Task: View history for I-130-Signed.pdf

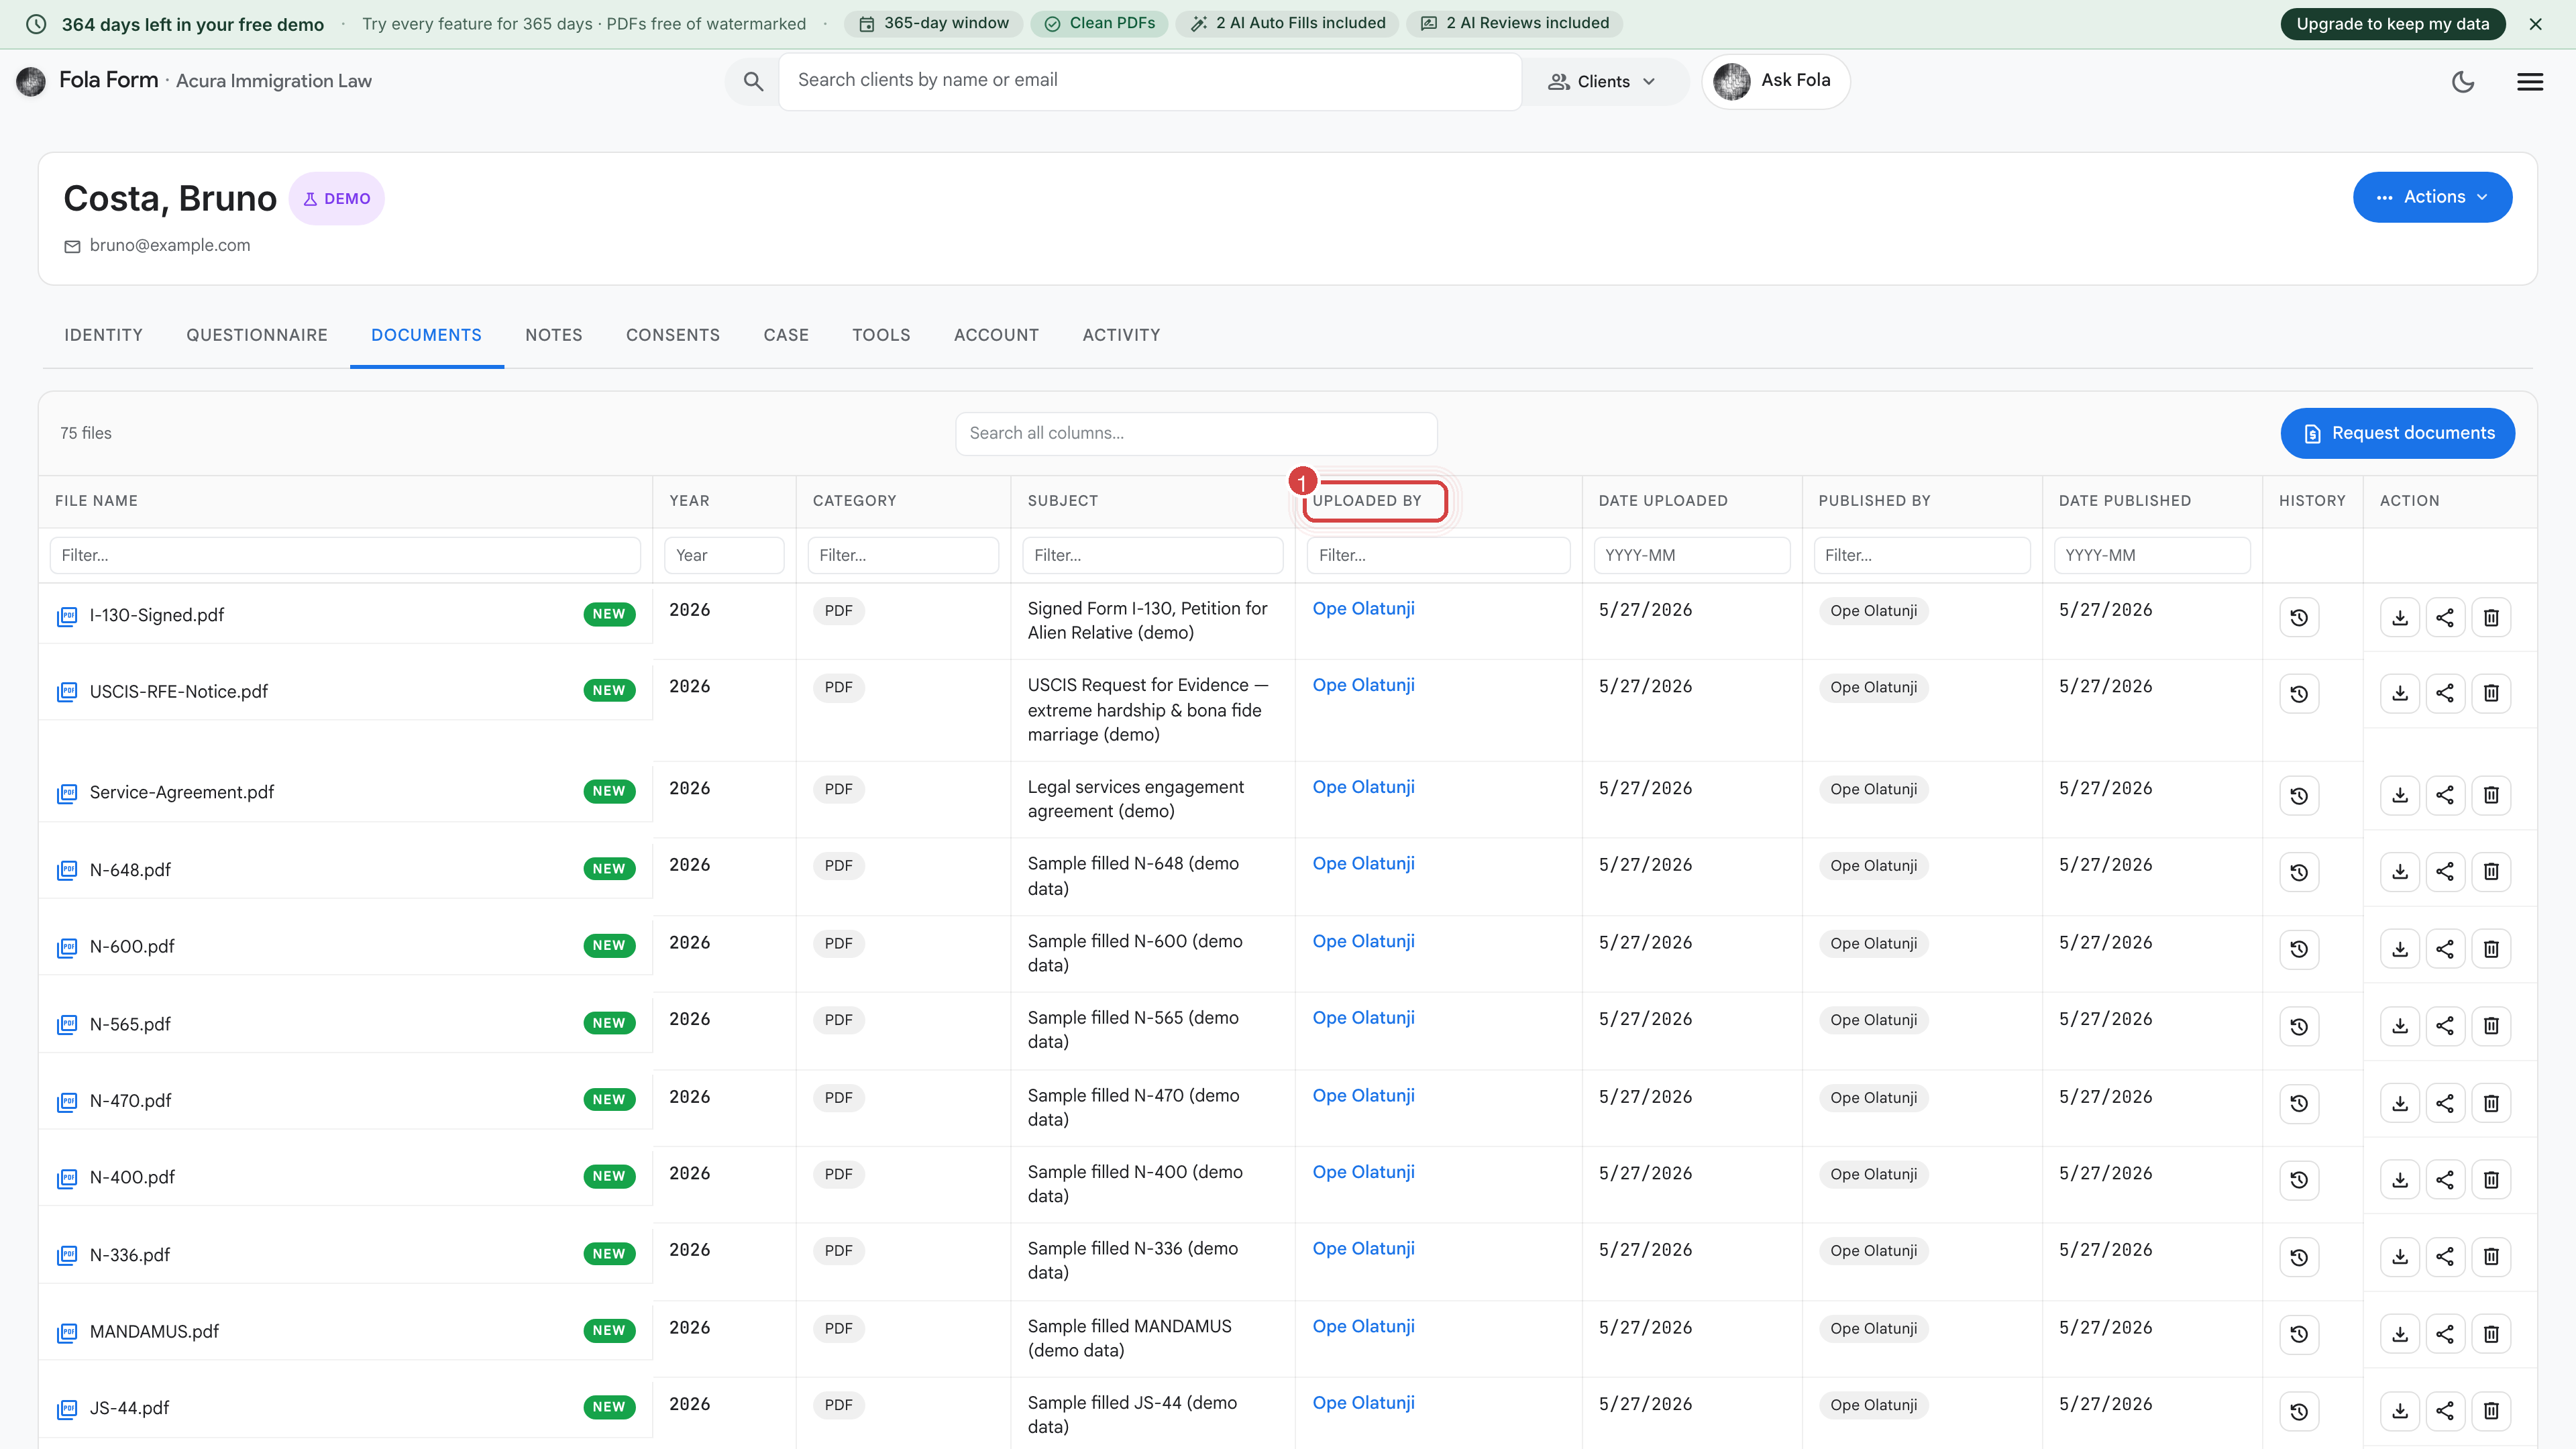Action: point(2299,617)
